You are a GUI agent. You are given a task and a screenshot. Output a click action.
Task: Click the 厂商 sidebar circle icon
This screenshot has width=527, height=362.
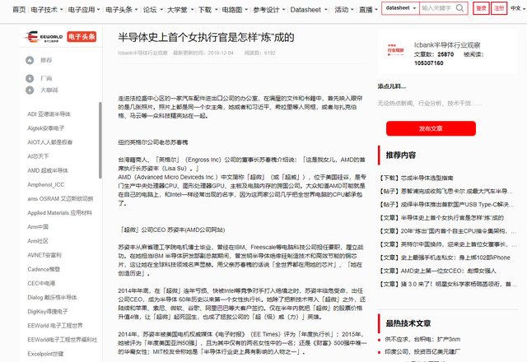pyautogui.click(x=30, y=78)
